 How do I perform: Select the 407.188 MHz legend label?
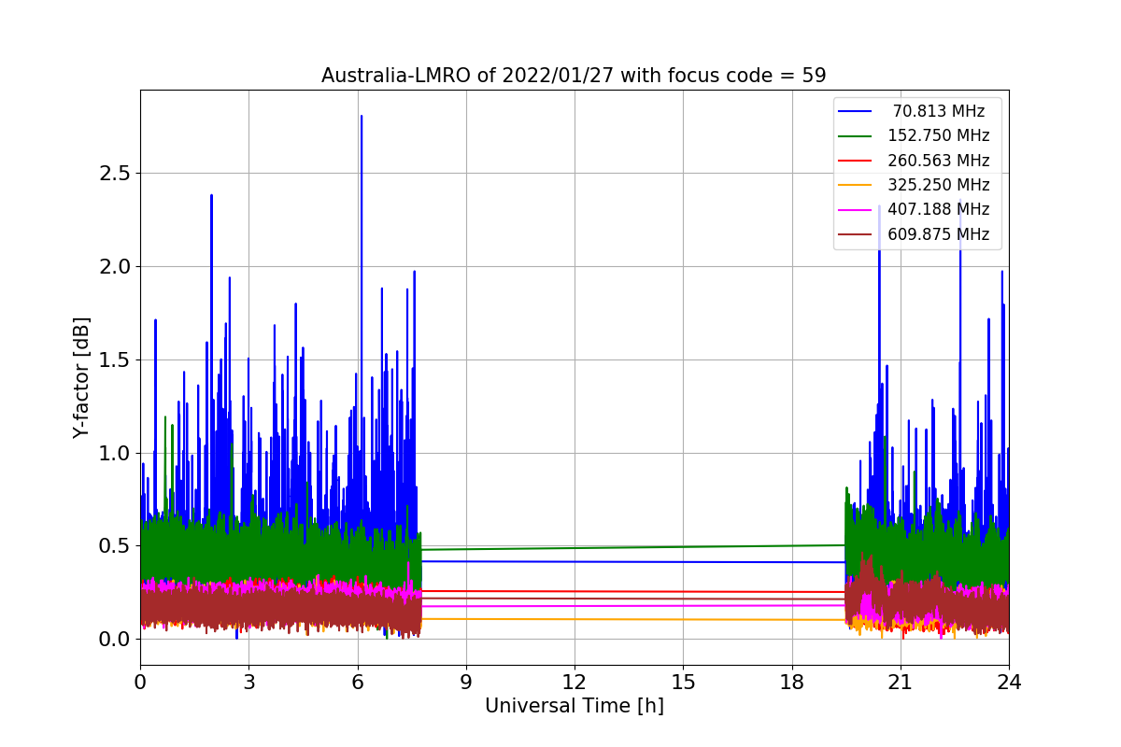point(939,210)
